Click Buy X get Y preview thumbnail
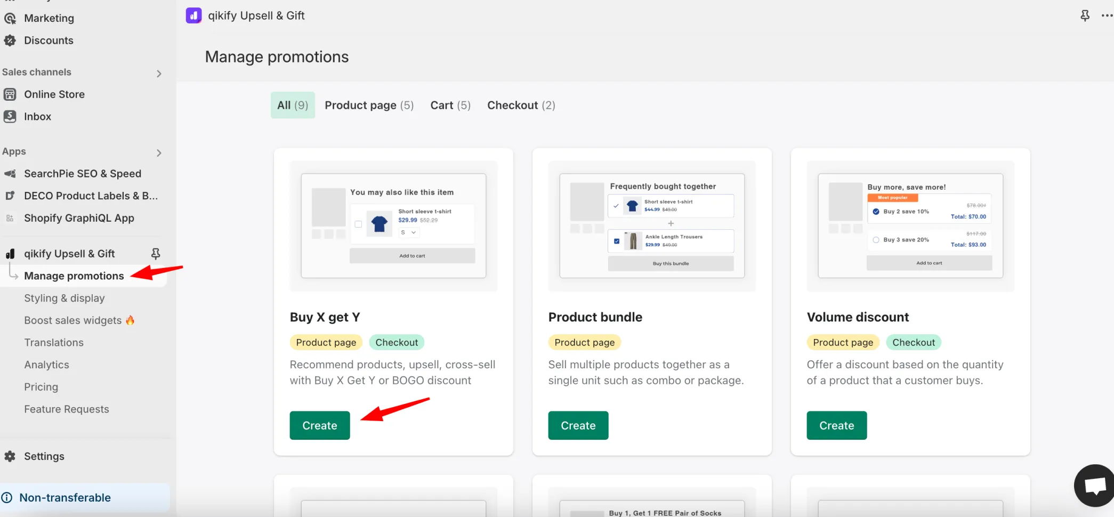Image resolution: width=1114 pixels, height=517 pixels. [393, 226]
